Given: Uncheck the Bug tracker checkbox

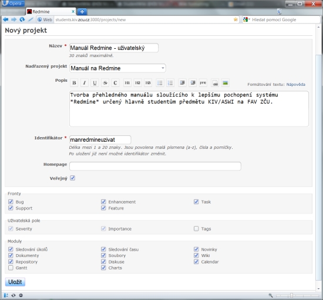Looking at the screenshot, I should [11, 202].
